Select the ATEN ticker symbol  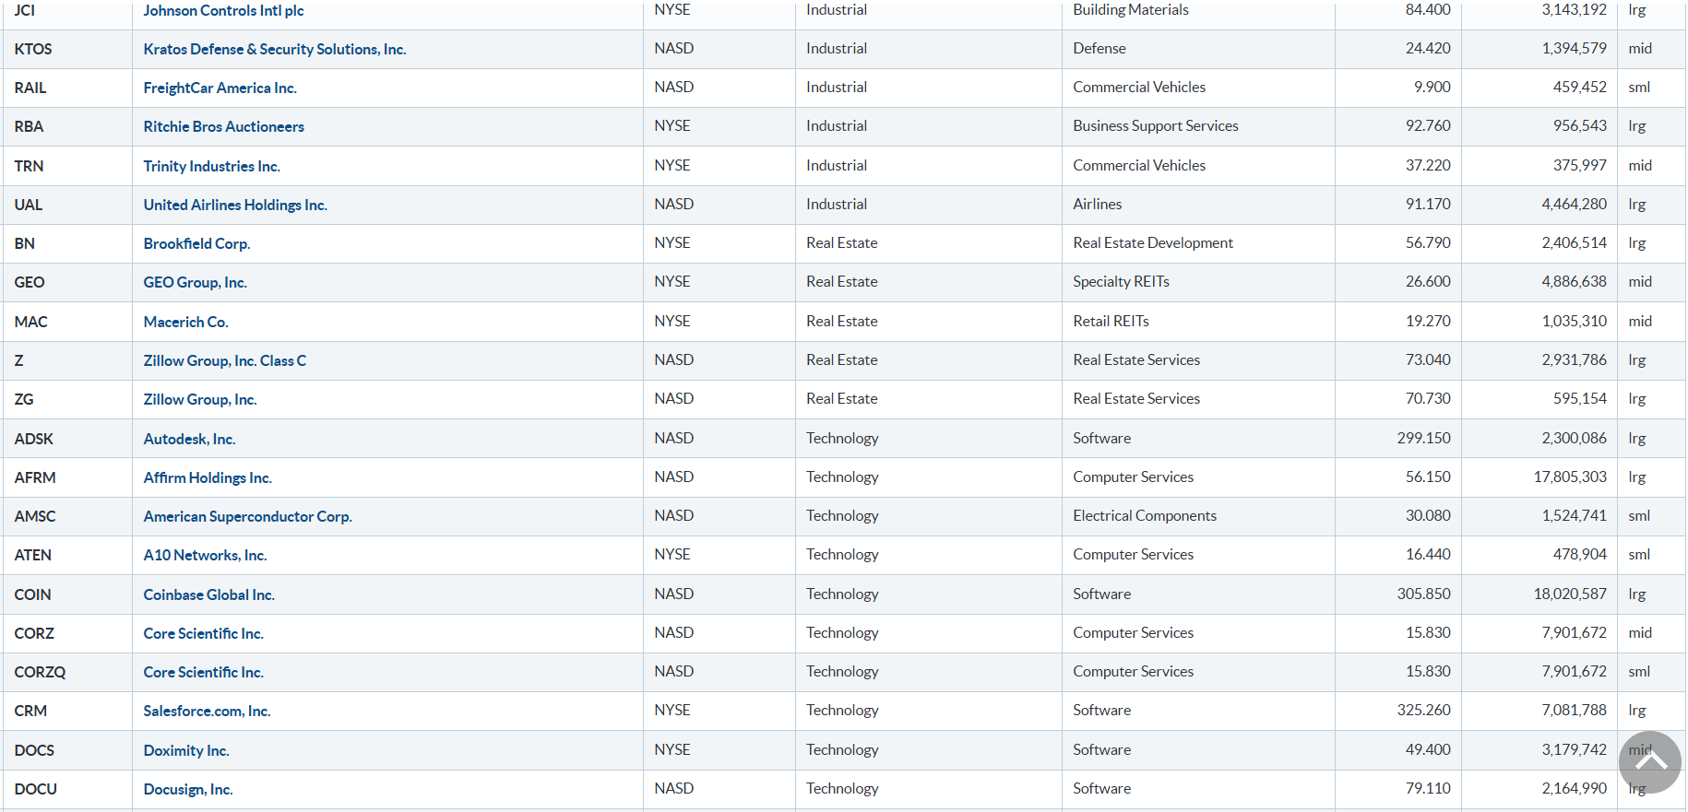[x=33, y=555]
